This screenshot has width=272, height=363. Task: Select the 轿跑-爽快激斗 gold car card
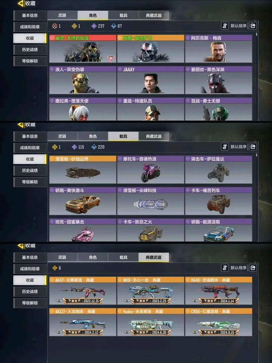click(83, 201)
